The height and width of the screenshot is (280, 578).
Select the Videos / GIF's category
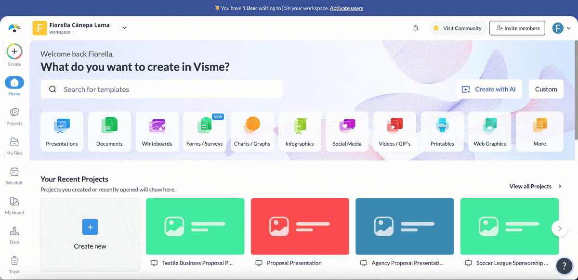(x=394, y=131)
